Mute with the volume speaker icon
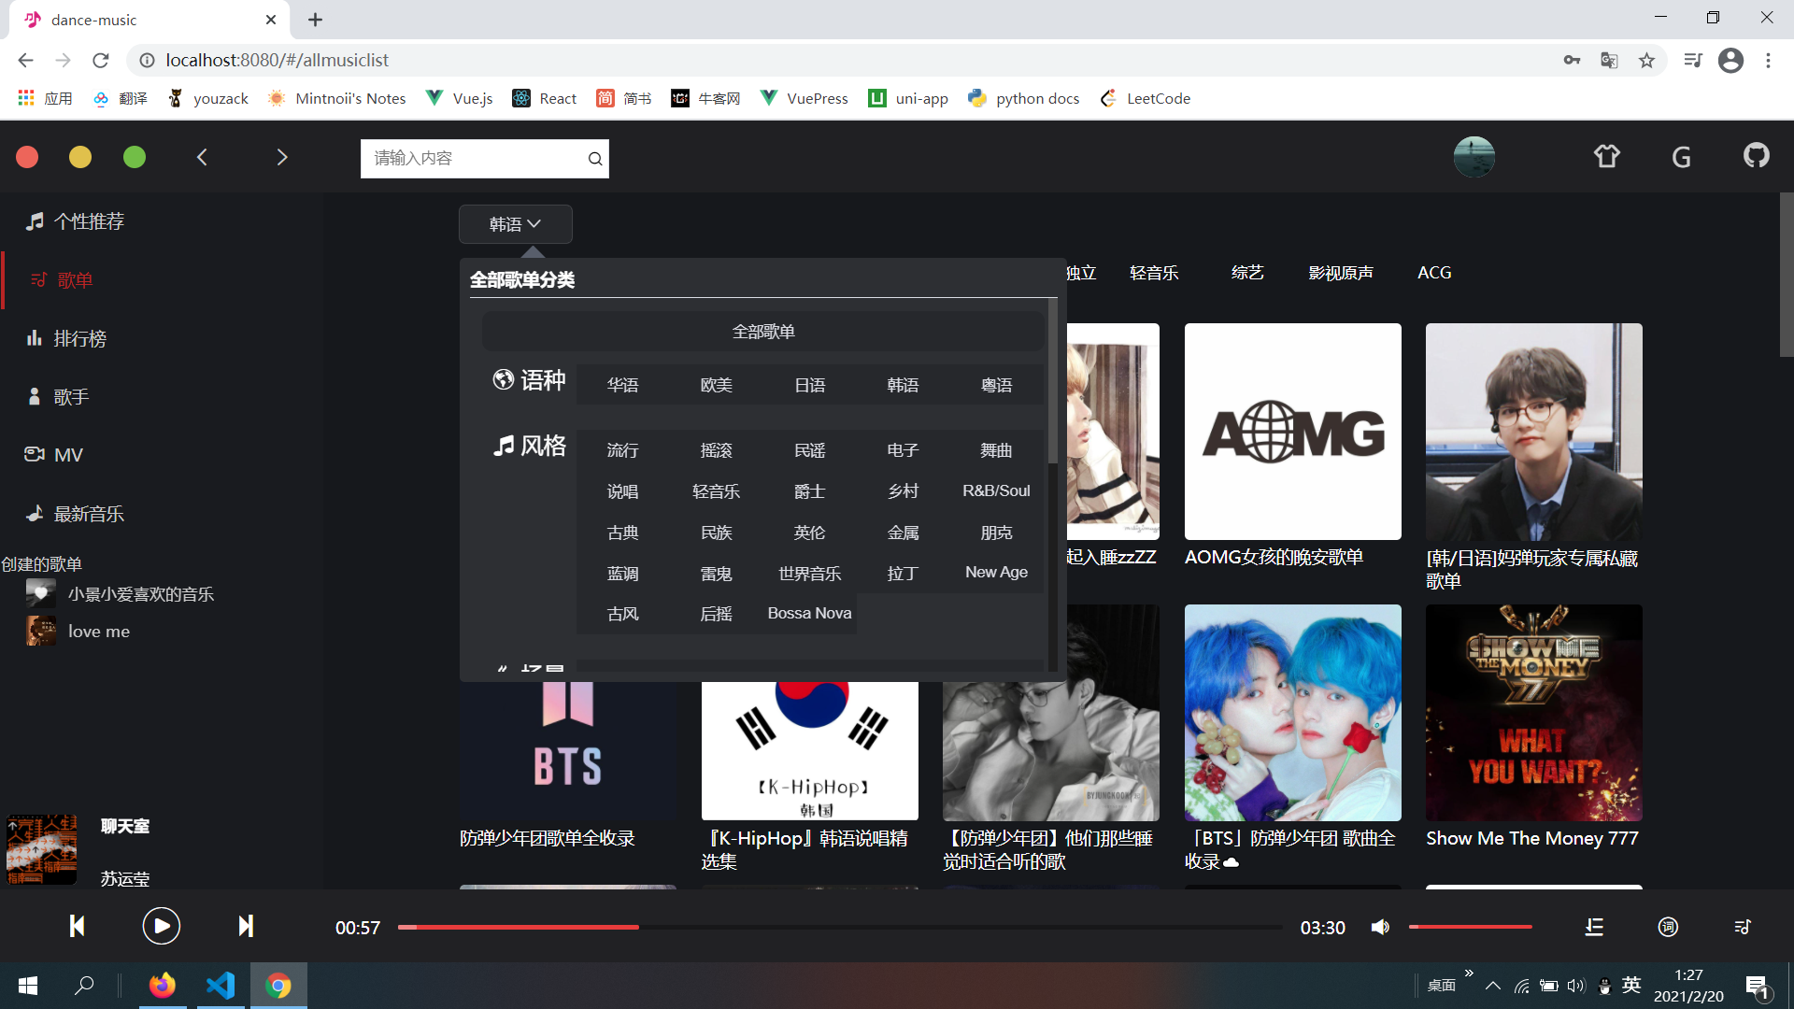This screenshot has width=1794, height=1009. (x=1380, y=927)
